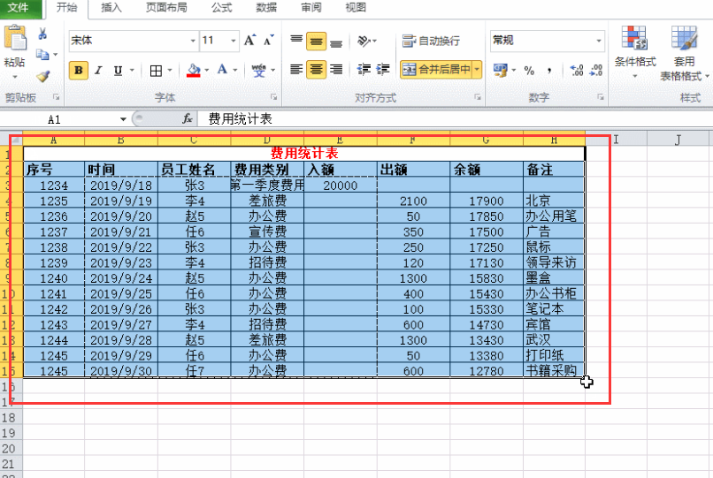Align text right
This screenshot has width=713, height=478.
(x=336, y=70)
